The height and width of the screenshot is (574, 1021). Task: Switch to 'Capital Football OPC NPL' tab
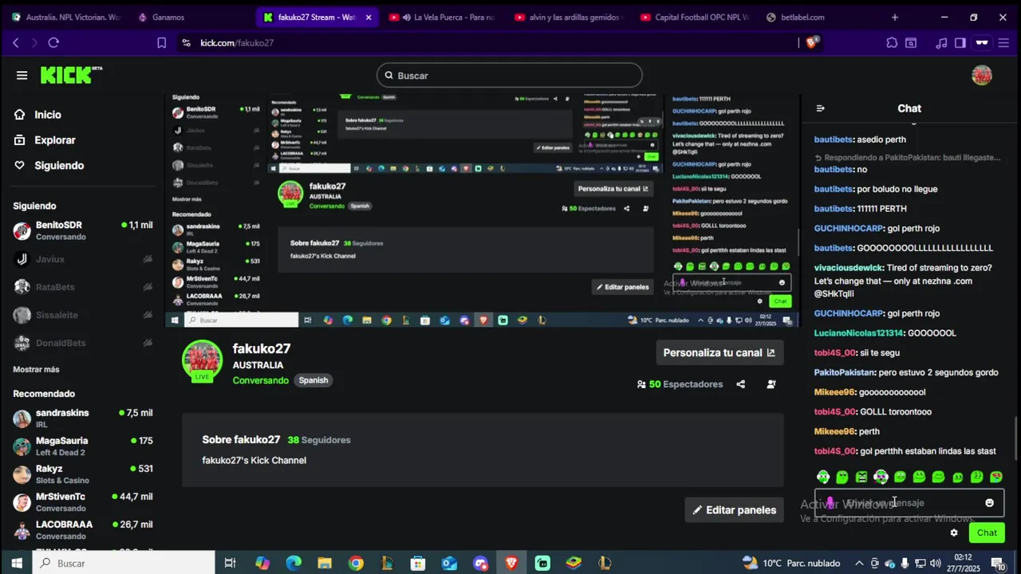696,18
